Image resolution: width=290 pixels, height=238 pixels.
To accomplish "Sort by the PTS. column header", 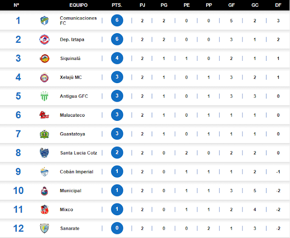I will [x=117, y=5].
